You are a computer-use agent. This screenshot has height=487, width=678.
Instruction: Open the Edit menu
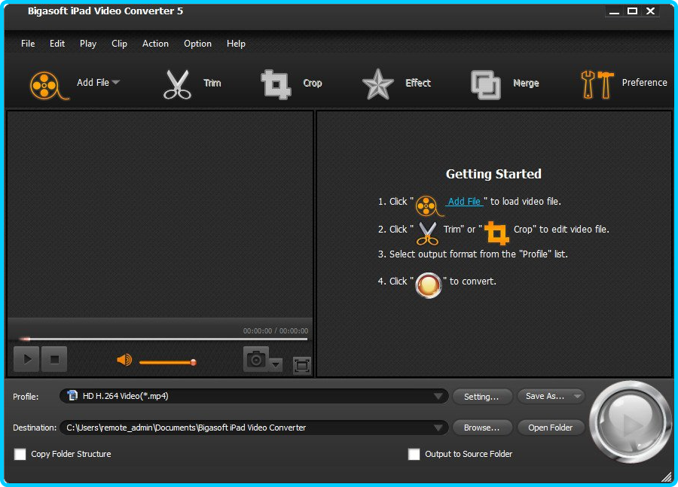click(x=57, y=44)
